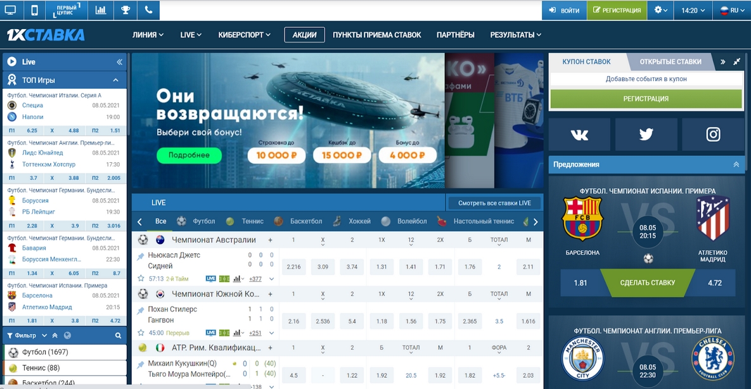Click the Войти login button
Screen dimensions: 751x389
pyautogui.click(x=564, y=10)
